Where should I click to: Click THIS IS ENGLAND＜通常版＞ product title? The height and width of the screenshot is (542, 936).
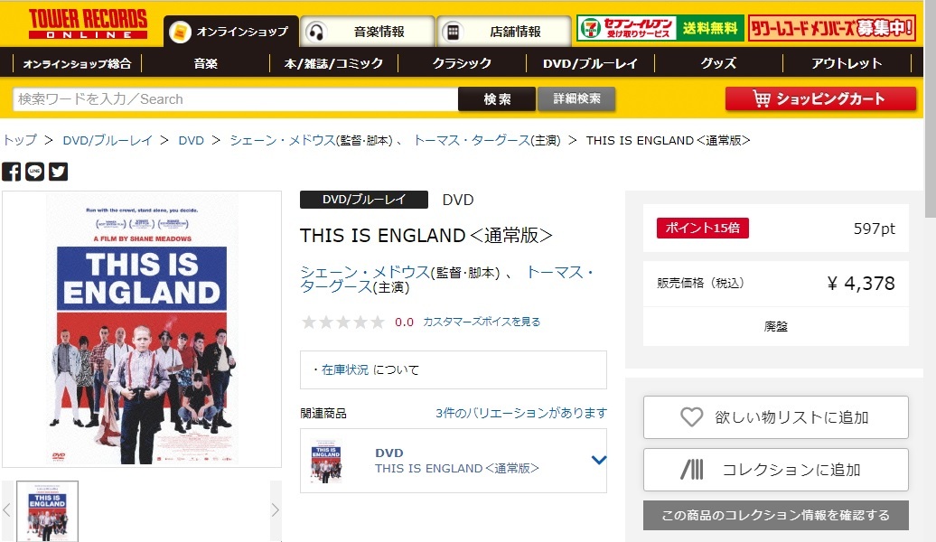click(426, 235)
